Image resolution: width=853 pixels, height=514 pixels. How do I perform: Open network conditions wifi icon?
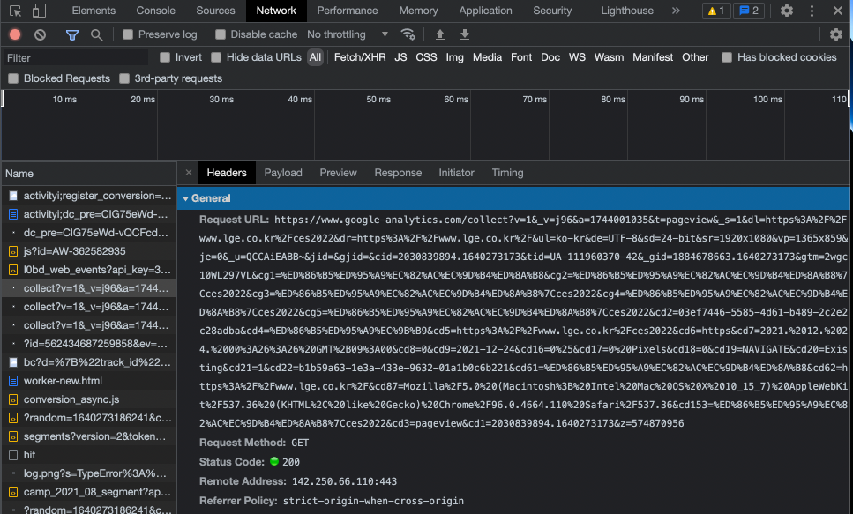click(408, 34)
